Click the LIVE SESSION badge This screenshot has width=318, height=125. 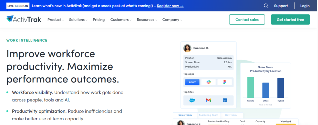tap(18, 6)
